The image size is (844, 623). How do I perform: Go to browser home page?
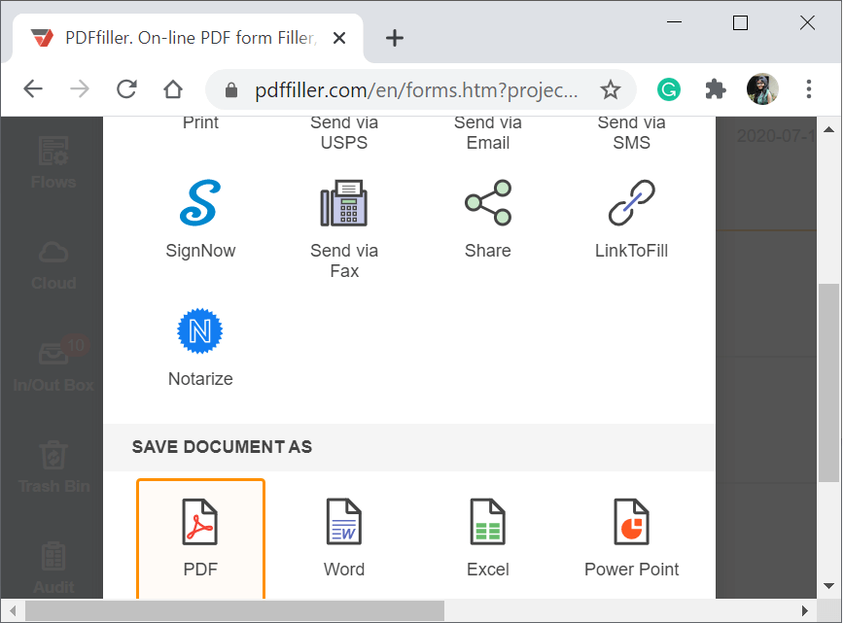173,88
